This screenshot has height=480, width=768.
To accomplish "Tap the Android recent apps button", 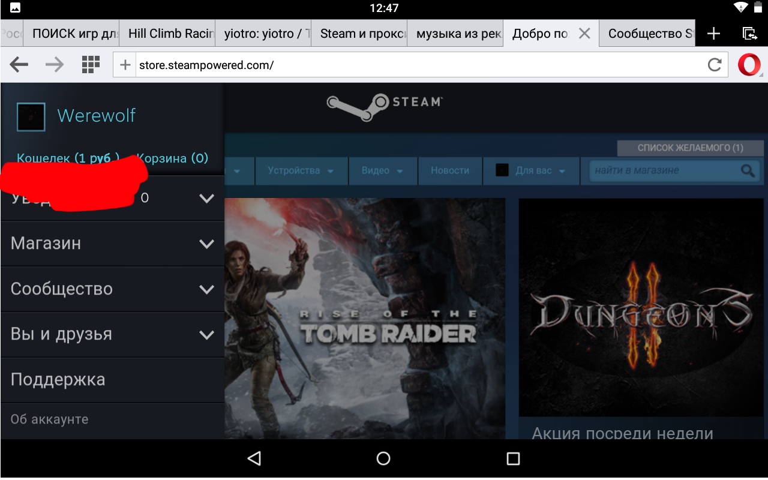I will (513, 459).
